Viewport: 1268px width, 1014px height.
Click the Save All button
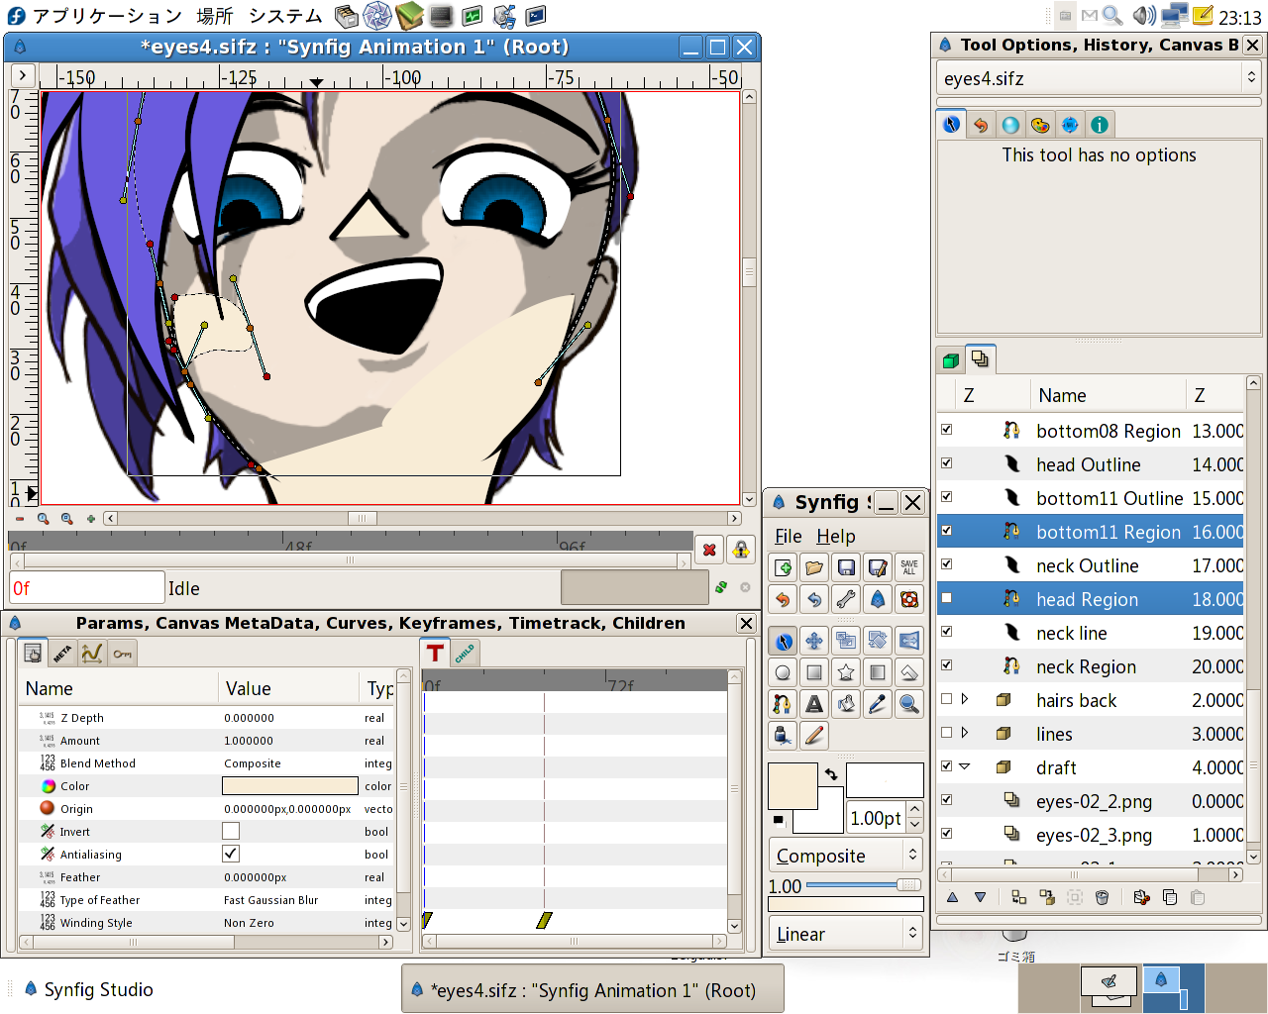coord(909,567)
